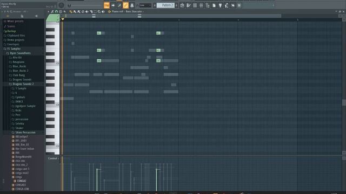
Task: Select the Draw pencil tool
Action: pyautogui.click(x=71, y=11)
